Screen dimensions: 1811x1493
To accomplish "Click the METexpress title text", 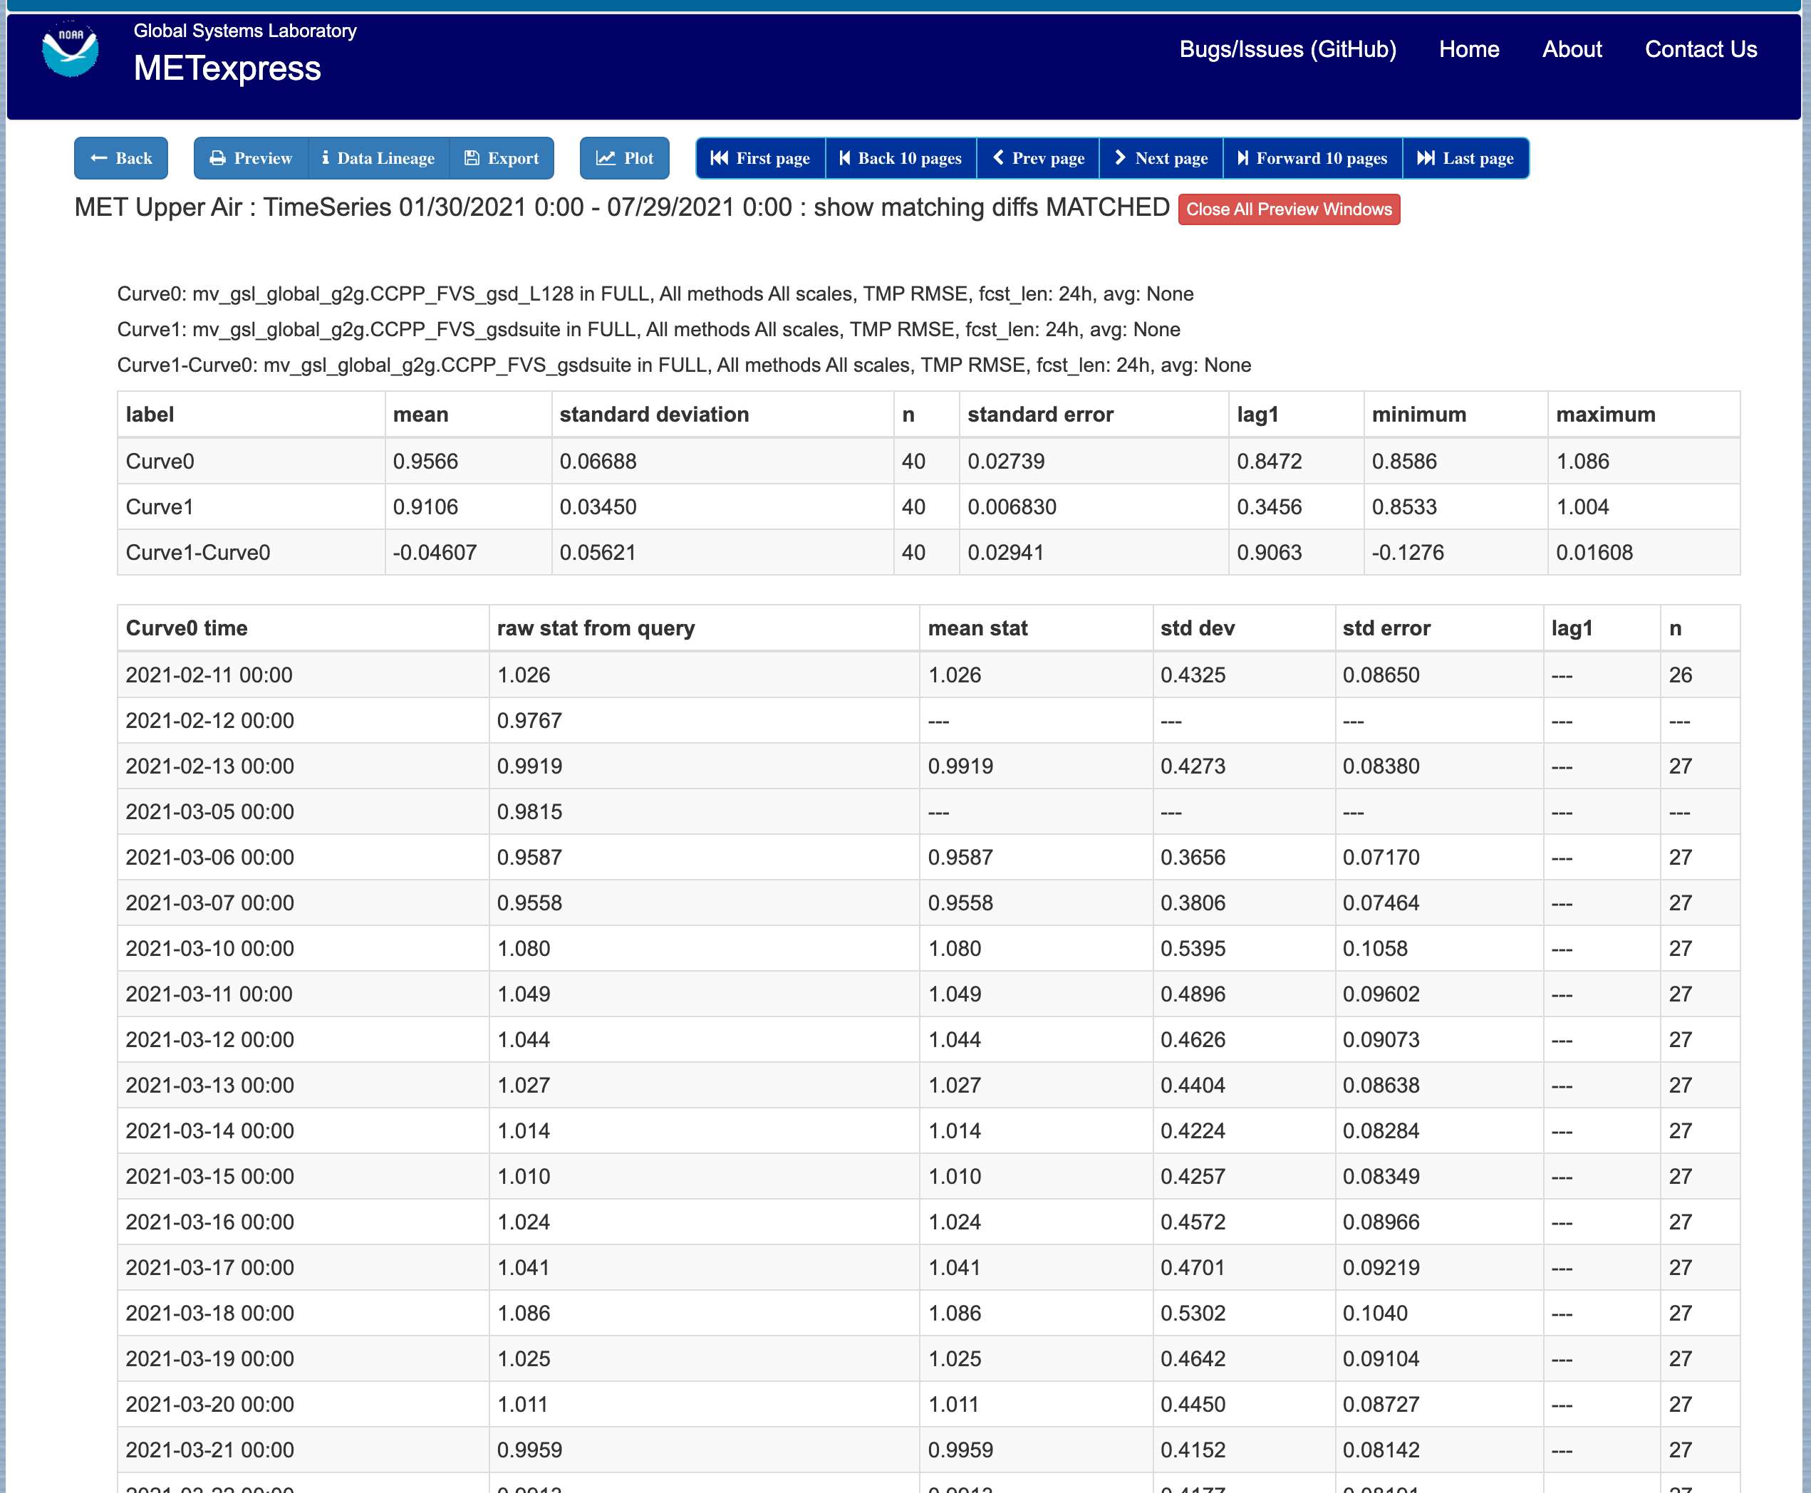I will coord(227,68).
